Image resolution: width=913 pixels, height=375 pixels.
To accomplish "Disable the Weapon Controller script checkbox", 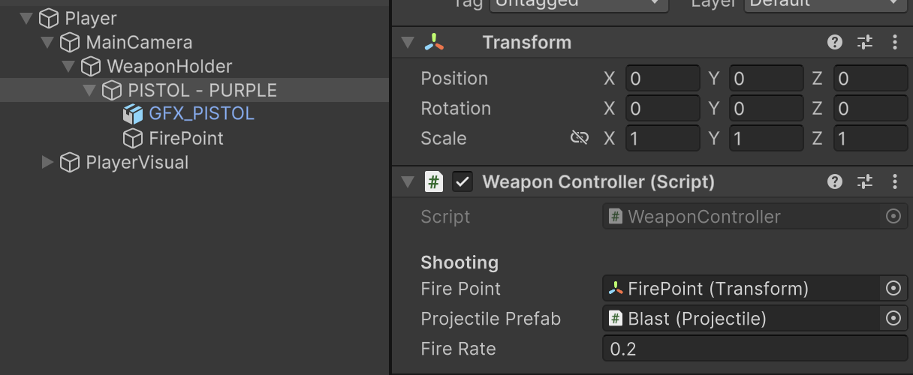I will click(463, 181).
